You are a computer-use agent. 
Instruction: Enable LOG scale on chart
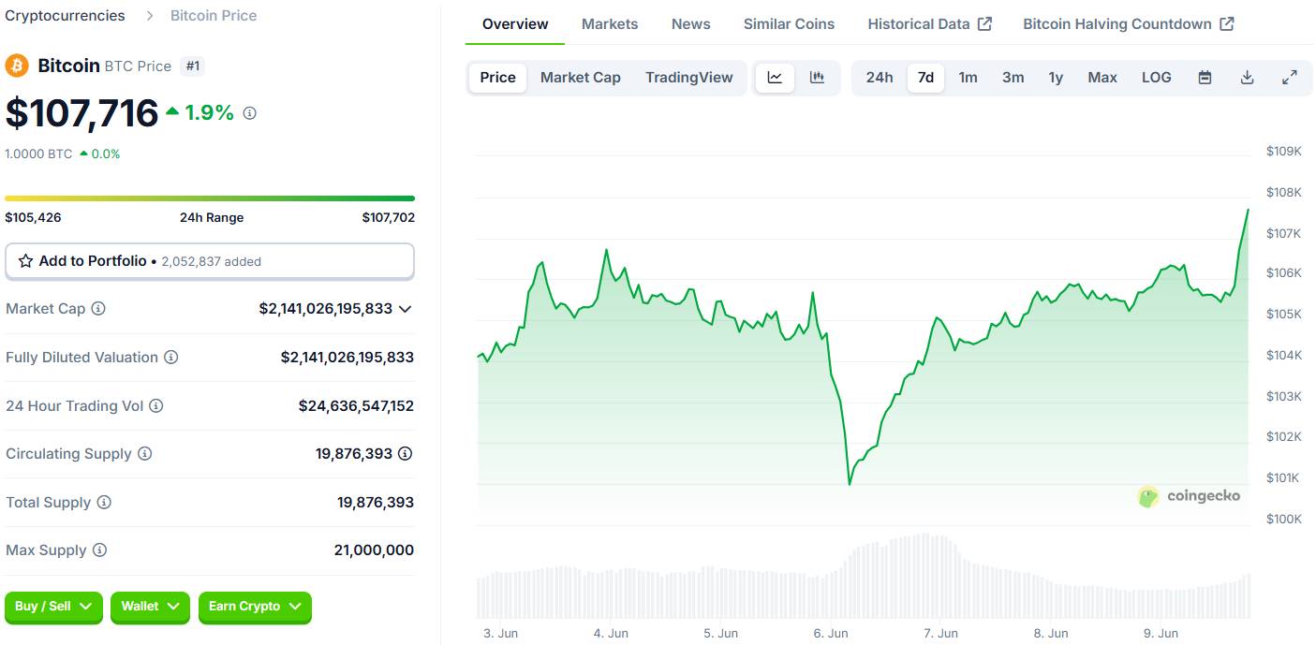(1157, 78)
